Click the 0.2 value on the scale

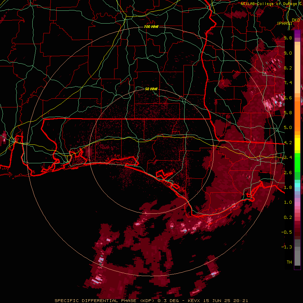point(288,217)
